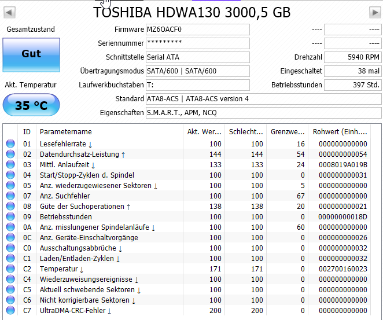Screen dimensions: 383x320
Task: Click status circle of Nicht korrigierbare Sektoren row
Action: (x=10, y=300)
